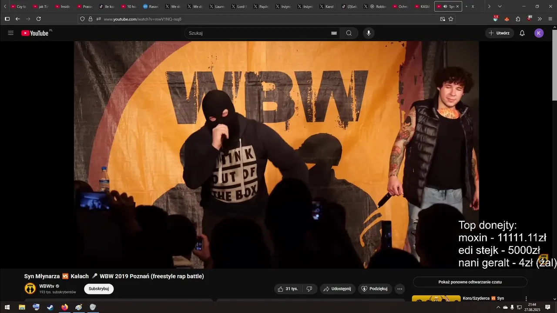
Task: Click the video player frame
Action: point(276,155)
